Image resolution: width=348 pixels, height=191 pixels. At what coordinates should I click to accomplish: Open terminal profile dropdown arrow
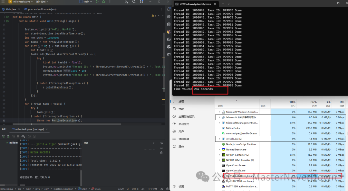pyautogui.click(x=228, y=4)
